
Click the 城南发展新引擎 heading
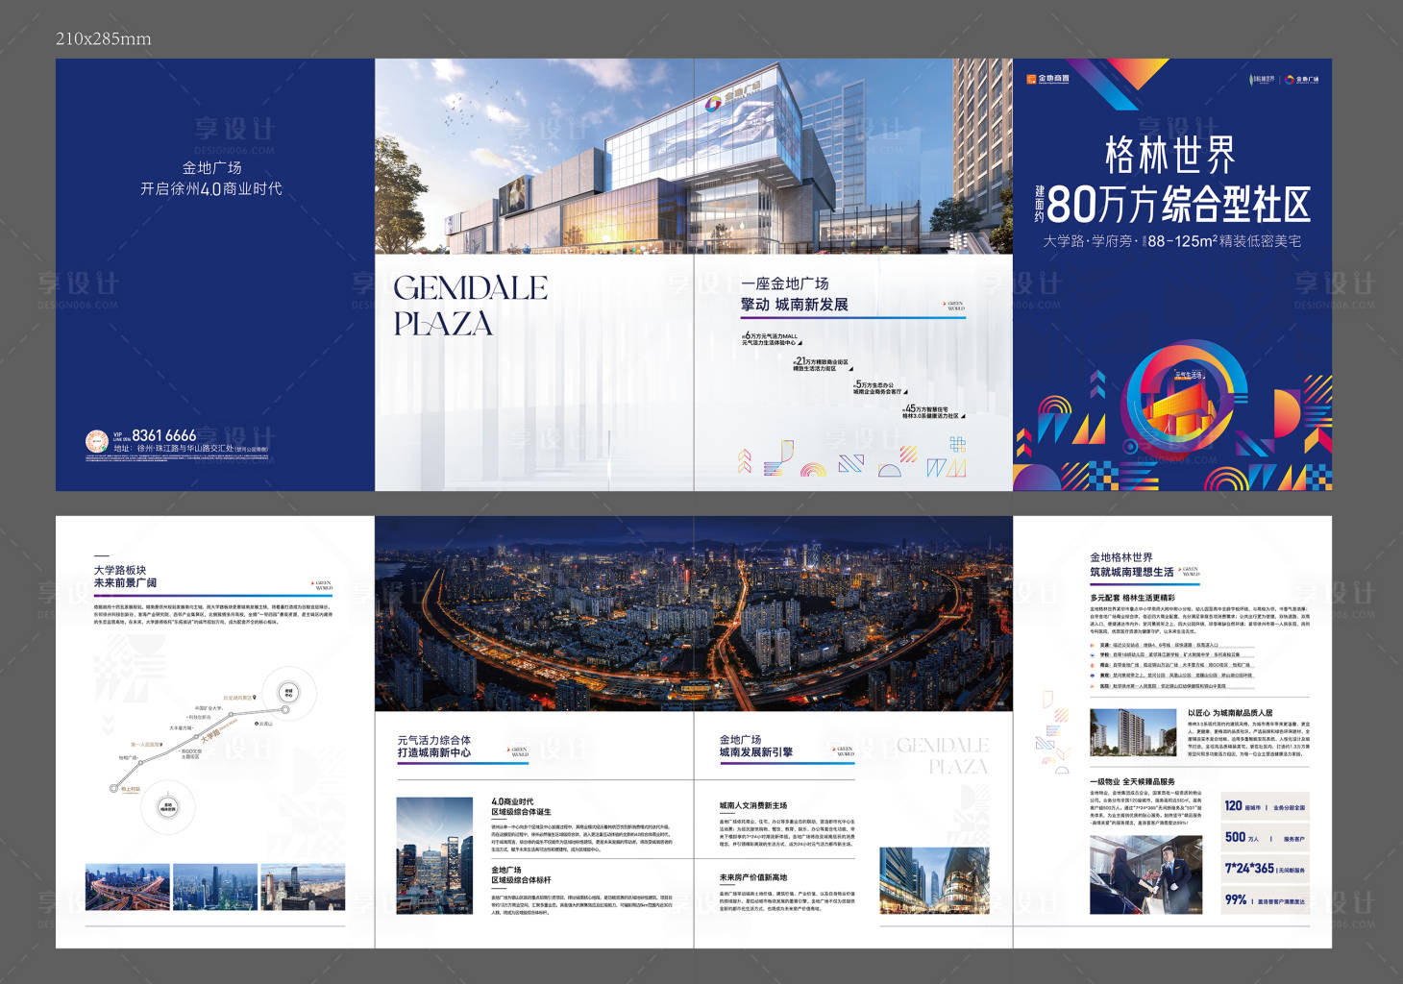[x=756, y=752]
